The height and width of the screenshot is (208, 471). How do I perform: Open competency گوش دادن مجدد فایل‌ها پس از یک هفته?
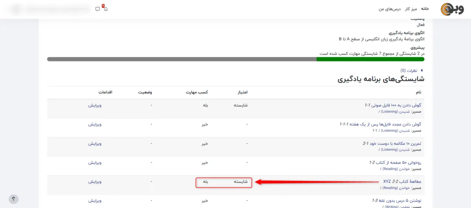click(x=380, y=124)
